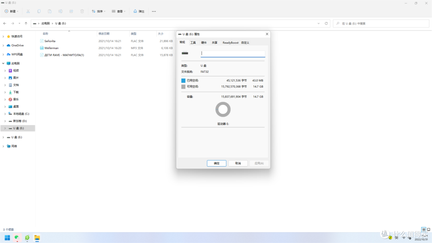
Task: Go up one level with up arrow
Action: (26, 24)
